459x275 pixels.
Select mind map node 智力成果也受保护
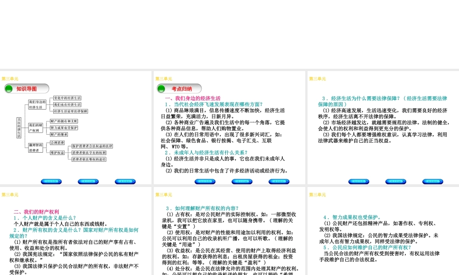click(64, 128)
